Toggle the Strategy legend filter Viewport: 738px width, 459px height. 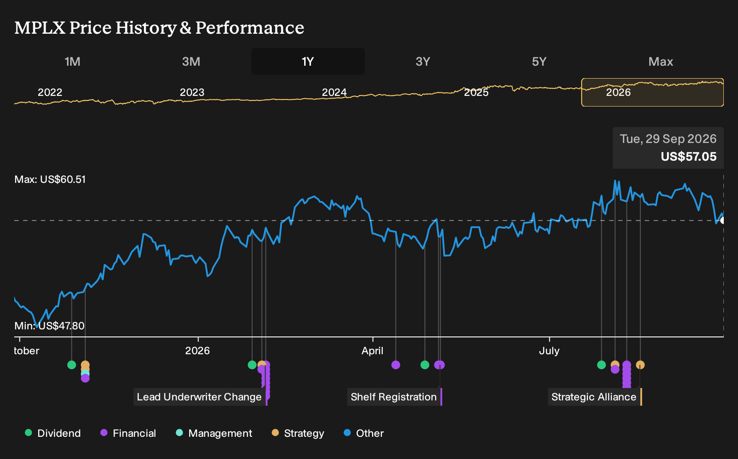coord(298,433)
